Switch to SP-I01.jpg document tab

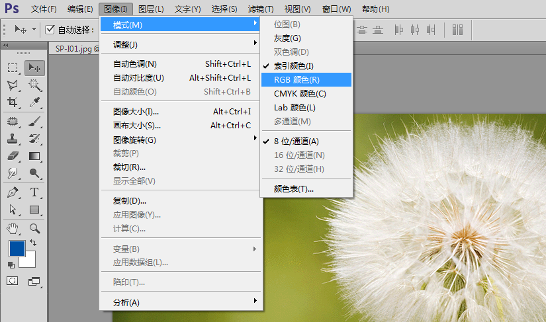[75, 49]
